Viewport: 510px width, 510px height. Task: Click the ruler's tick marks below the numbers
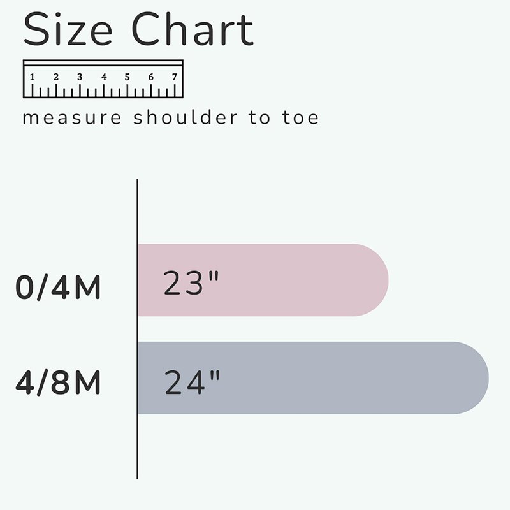(x=103, y=92)
